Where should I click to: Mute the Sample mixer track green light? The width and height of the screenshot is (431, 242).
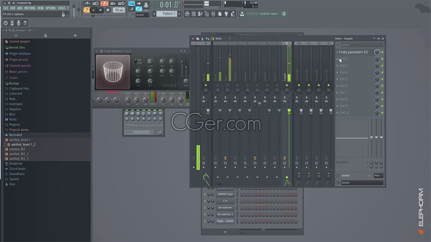287,86
